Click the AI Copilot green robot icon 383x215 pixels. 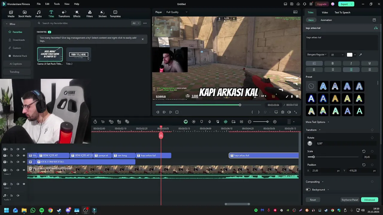186,122
